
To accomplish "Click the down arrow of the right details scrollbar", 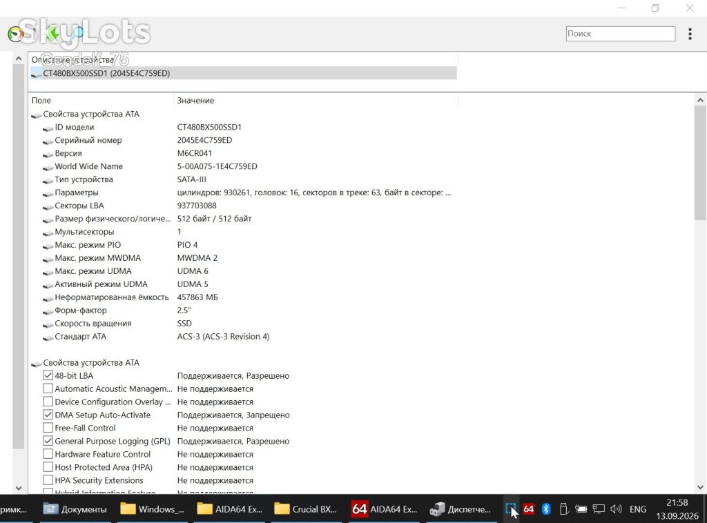I will click(700, 487).
